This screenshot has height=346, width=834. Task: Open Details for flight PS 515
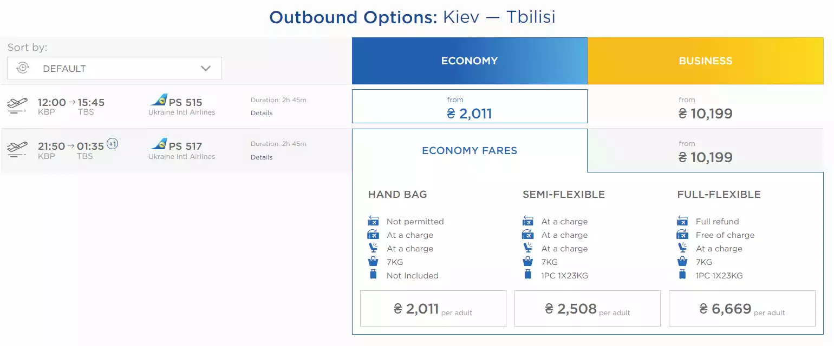262,112
